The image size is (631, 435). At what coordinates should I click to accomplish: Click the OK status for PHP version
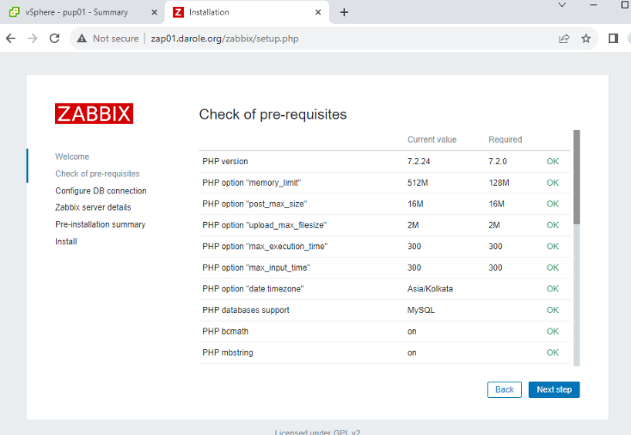pyautogui.click(x=553, y=162)
